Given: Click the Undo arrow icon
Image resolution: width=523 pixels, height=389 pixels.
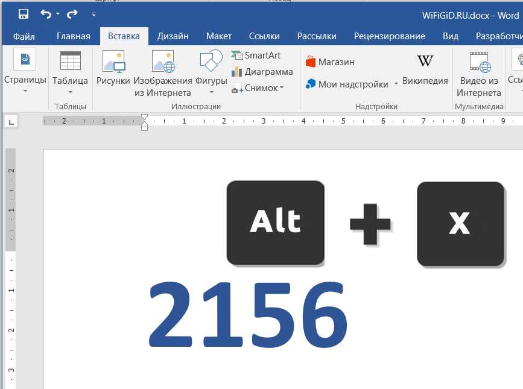Looking at the screenshot, I should coord(46,14).
